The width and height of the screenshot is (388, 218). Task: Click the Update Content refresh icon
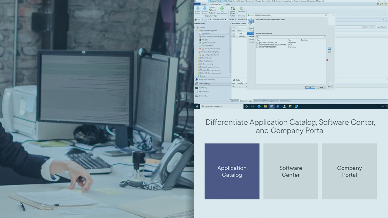[232, 9]
